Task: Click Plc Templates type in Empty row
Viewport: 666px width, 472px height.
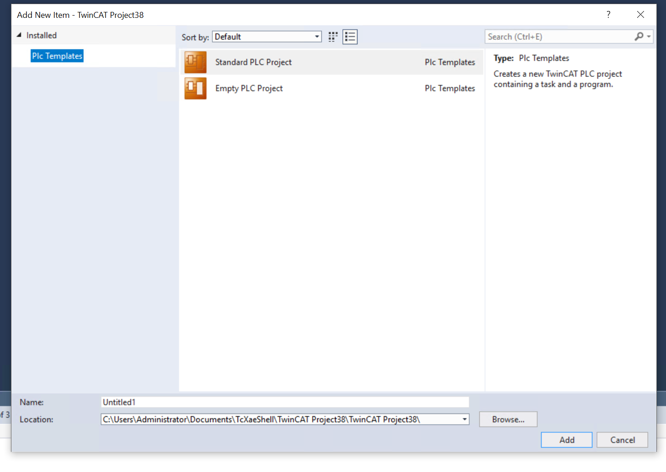Action: click(450, 88)
